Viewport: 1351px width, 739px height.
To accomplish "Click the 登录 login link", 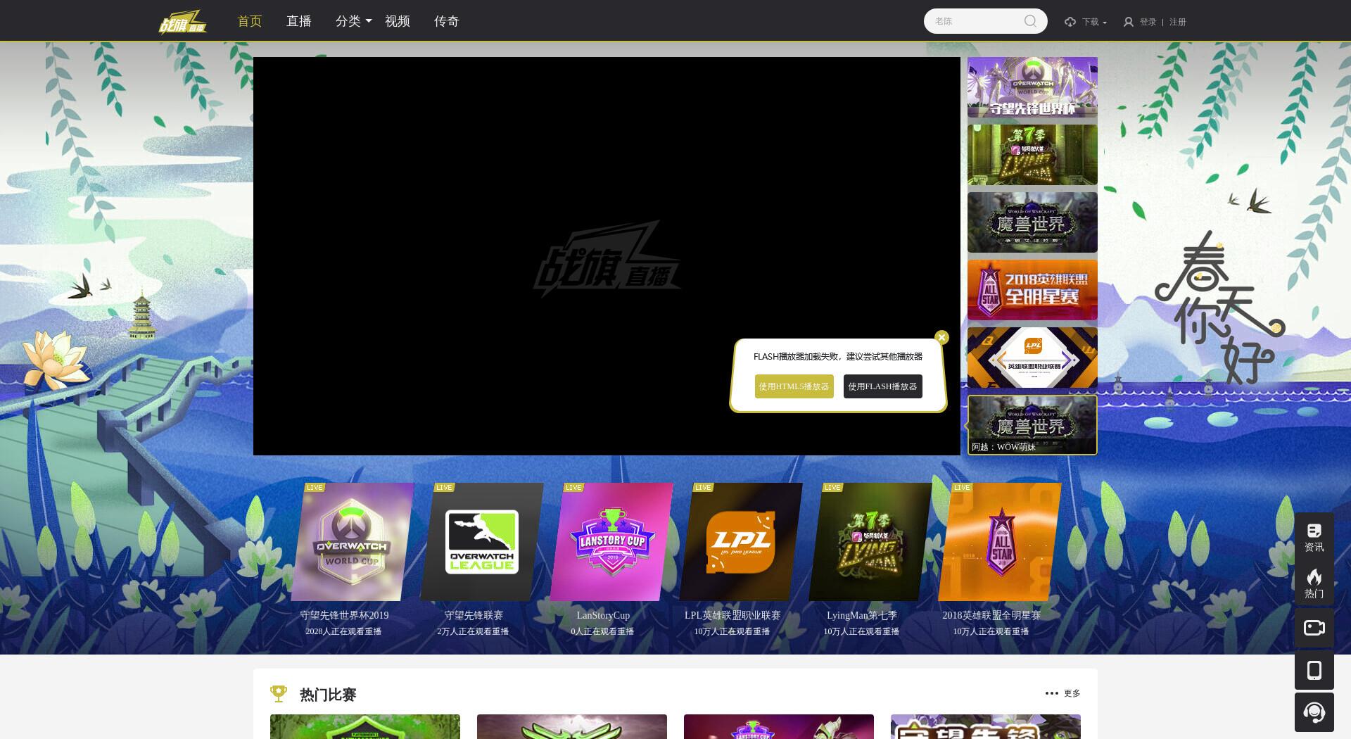I will pyautogui.click(x=1148, y=22).
